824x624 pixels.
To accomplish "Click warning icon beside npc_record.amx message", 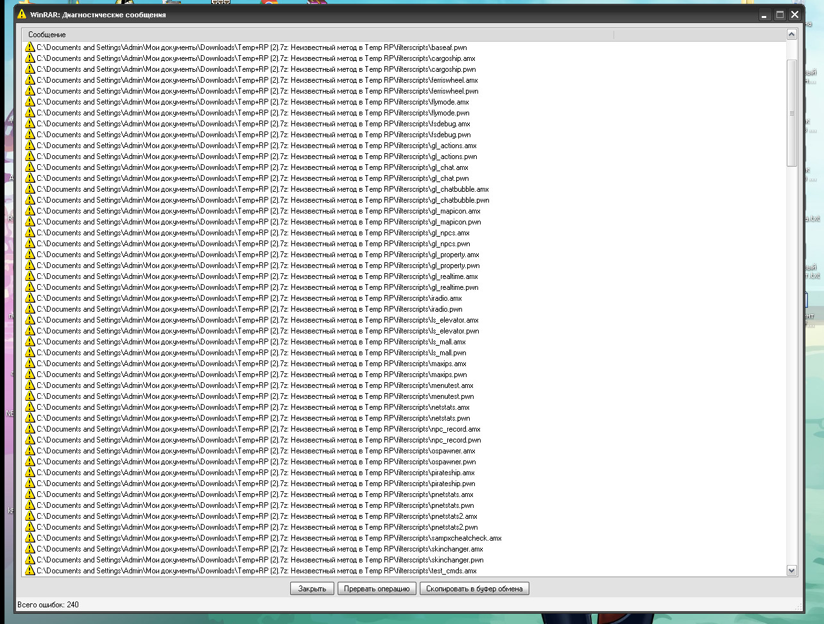I will (x=30, y=429).
